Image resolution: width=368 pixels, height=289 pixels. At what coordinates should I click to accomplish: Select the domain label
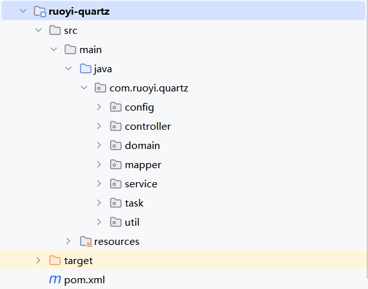click(x=143, y=146)
